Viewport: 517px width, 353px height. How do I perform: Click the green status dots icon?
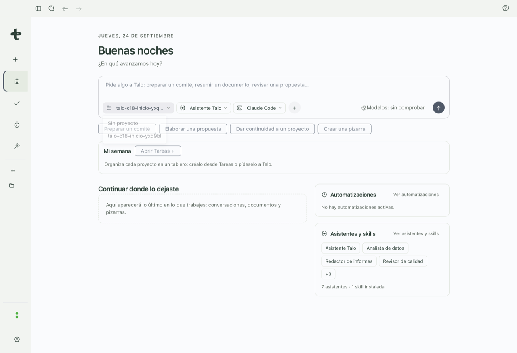(x=17, y=315)
